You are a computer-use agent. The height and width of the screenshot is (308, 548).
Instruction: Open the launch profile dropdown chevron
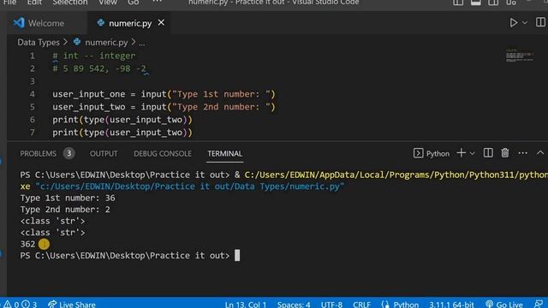point(472,153)
